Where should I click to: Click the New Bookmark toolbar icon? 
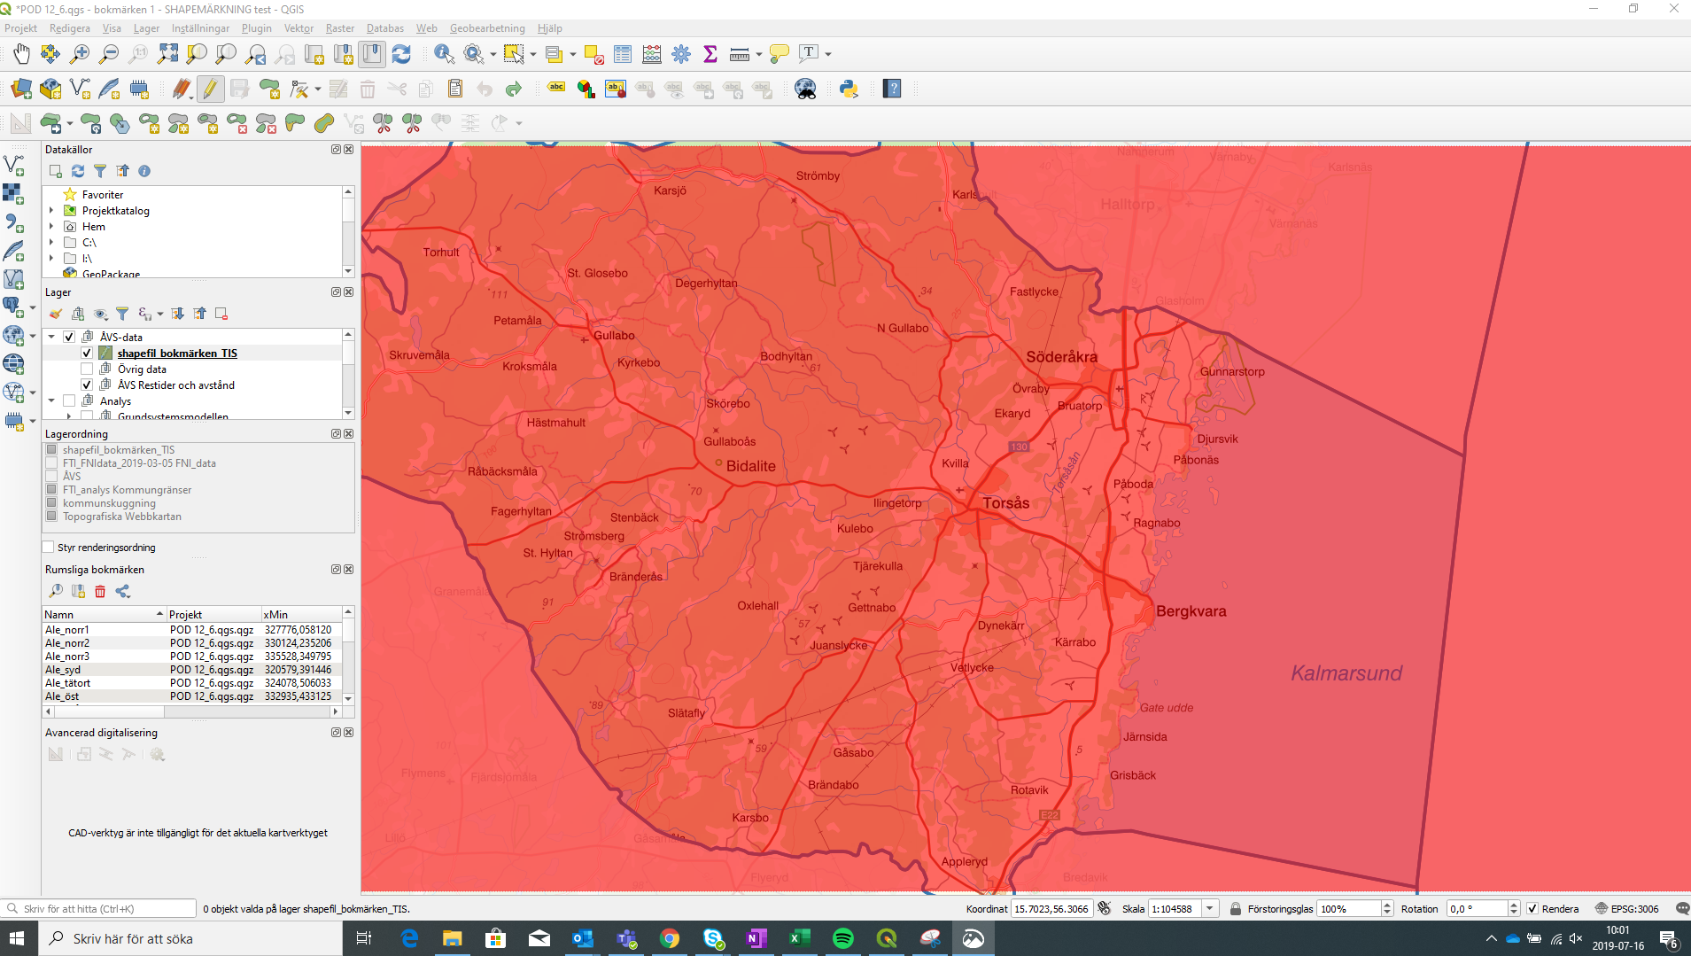point(343,54)
